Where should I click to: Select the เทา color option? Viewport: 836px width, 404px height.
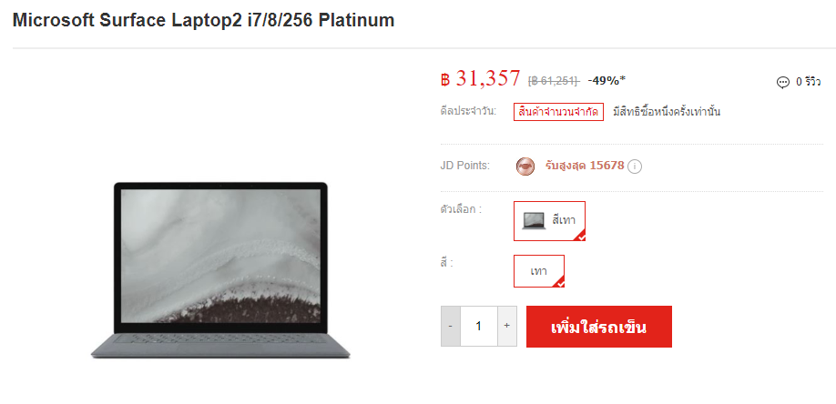click(x=539, y=271)
